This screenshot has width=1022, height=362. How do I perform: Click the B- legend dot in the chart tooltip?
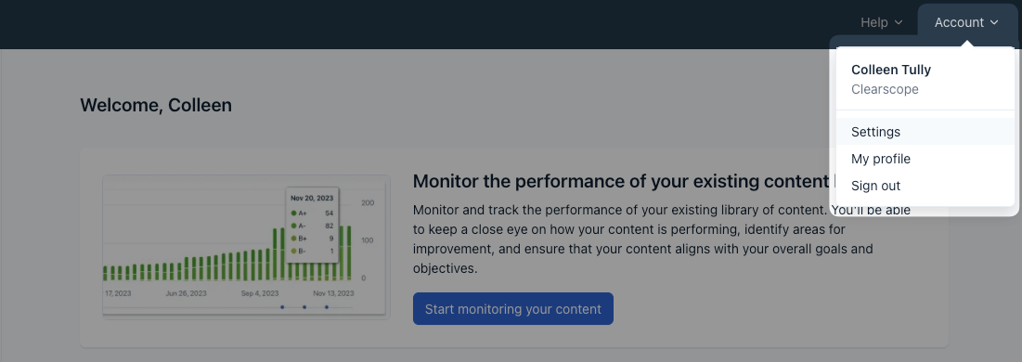pos(294,252)
